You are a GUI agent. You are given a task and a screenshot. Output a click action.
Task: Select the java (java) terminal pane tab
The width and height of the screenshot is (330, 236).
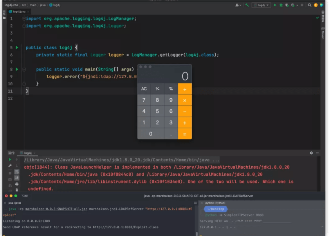[x=14, y=203]
